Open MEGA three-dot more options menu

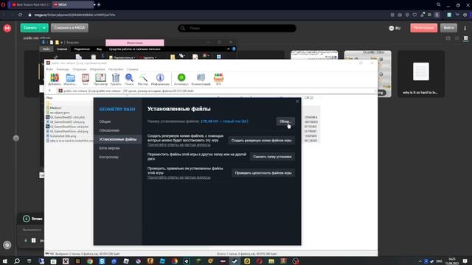[465, 28]
